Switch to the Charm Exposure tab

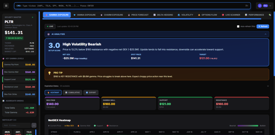112,15
